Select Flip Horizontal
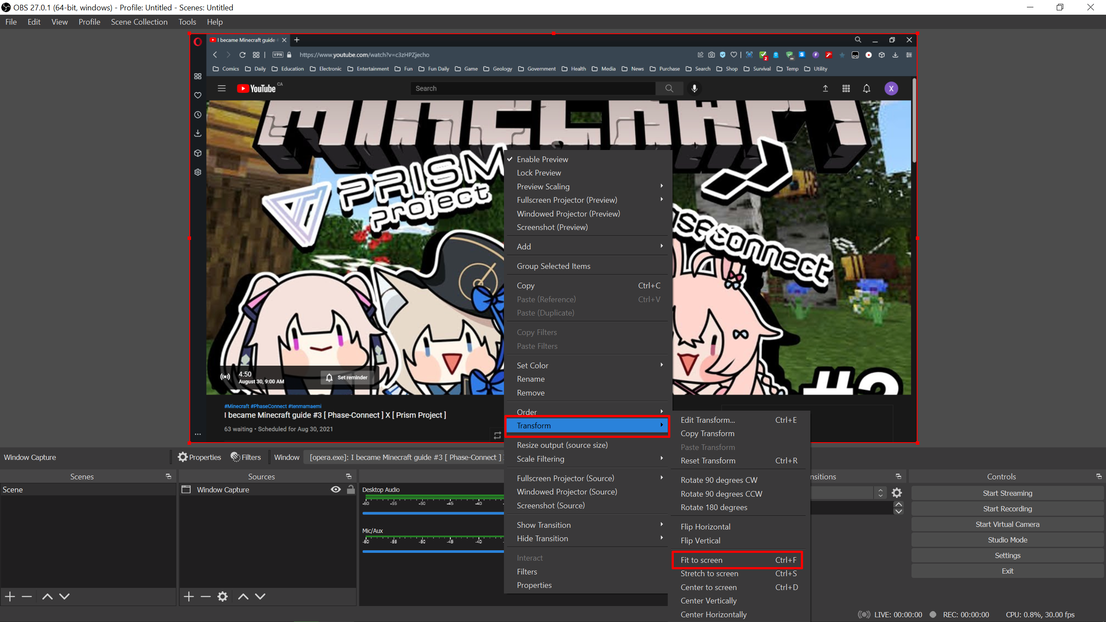The width and height of the screenshot is (1106, 622). pos(739,526)
